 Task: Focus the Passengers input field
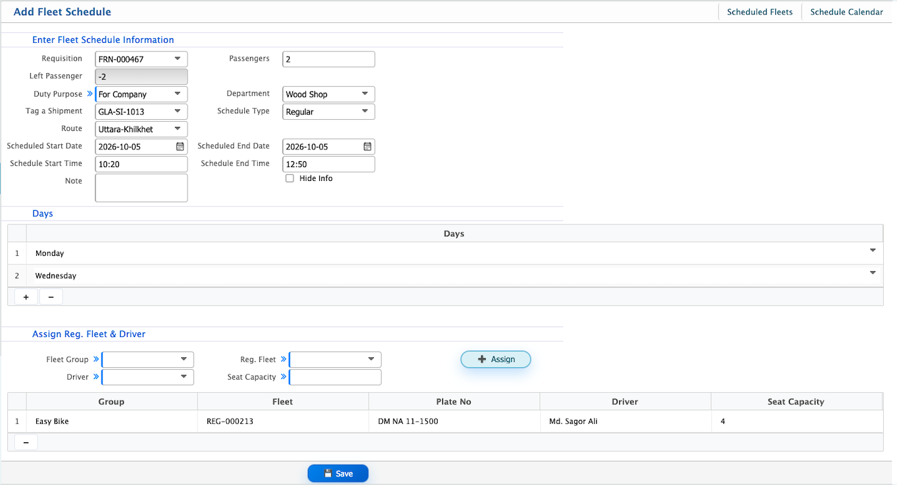pyautogui.click(x=329, y=59)
